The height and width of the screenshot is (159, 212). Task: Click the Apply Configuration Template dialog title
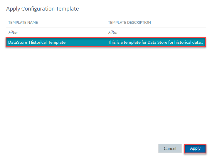[43, 9]
